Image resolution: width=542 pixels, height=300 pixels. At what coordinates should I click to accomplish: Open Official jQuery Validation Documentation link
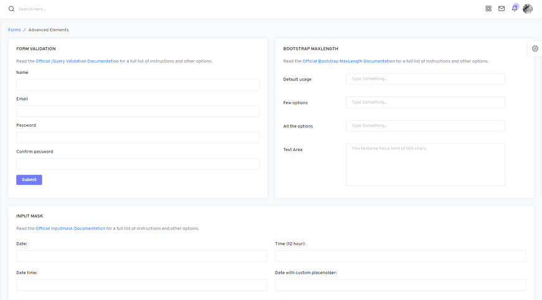[x=77, y=61]
